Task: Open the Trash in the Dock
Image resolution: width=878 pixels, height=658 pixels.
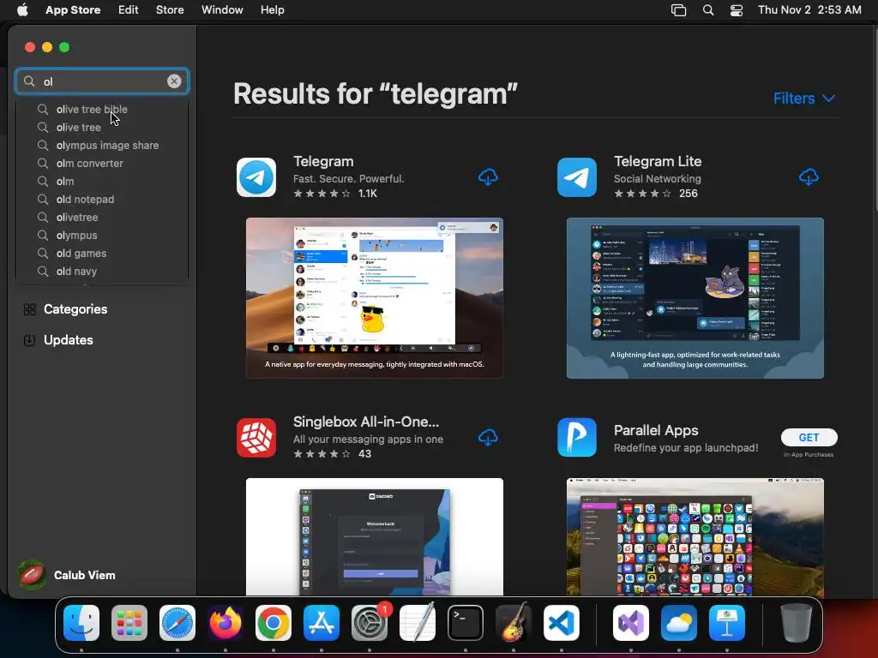Action: [x=796, y=623]
